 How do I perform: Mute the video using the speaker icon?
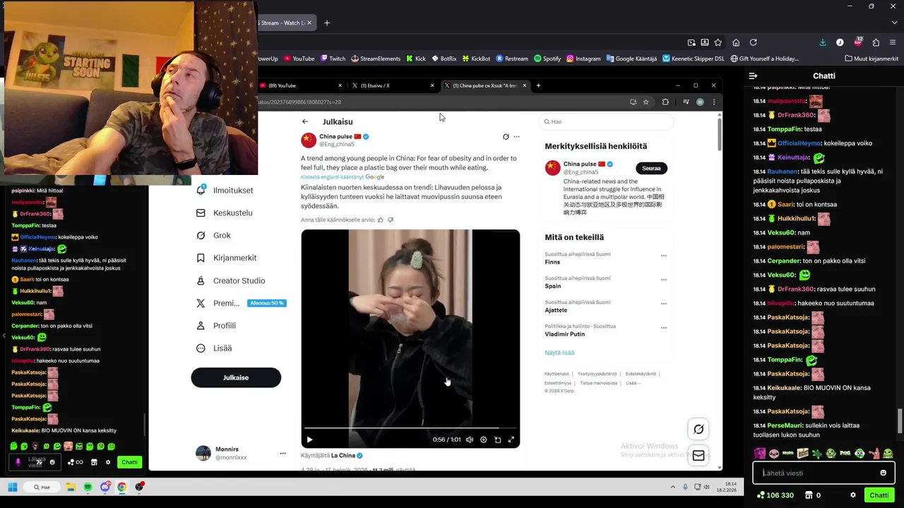[x=469, y=440]
